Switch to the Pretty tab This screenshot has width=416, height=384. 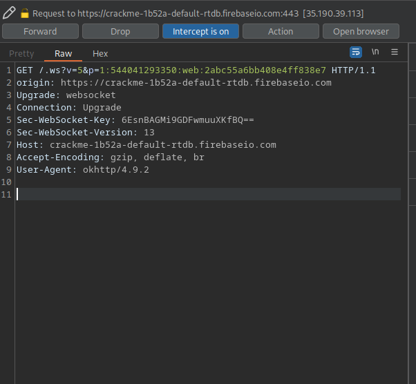pyautogui.click(x=21, y=54)
